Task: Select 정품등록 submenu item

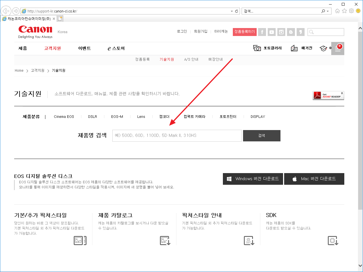Action: coord(142,59)
